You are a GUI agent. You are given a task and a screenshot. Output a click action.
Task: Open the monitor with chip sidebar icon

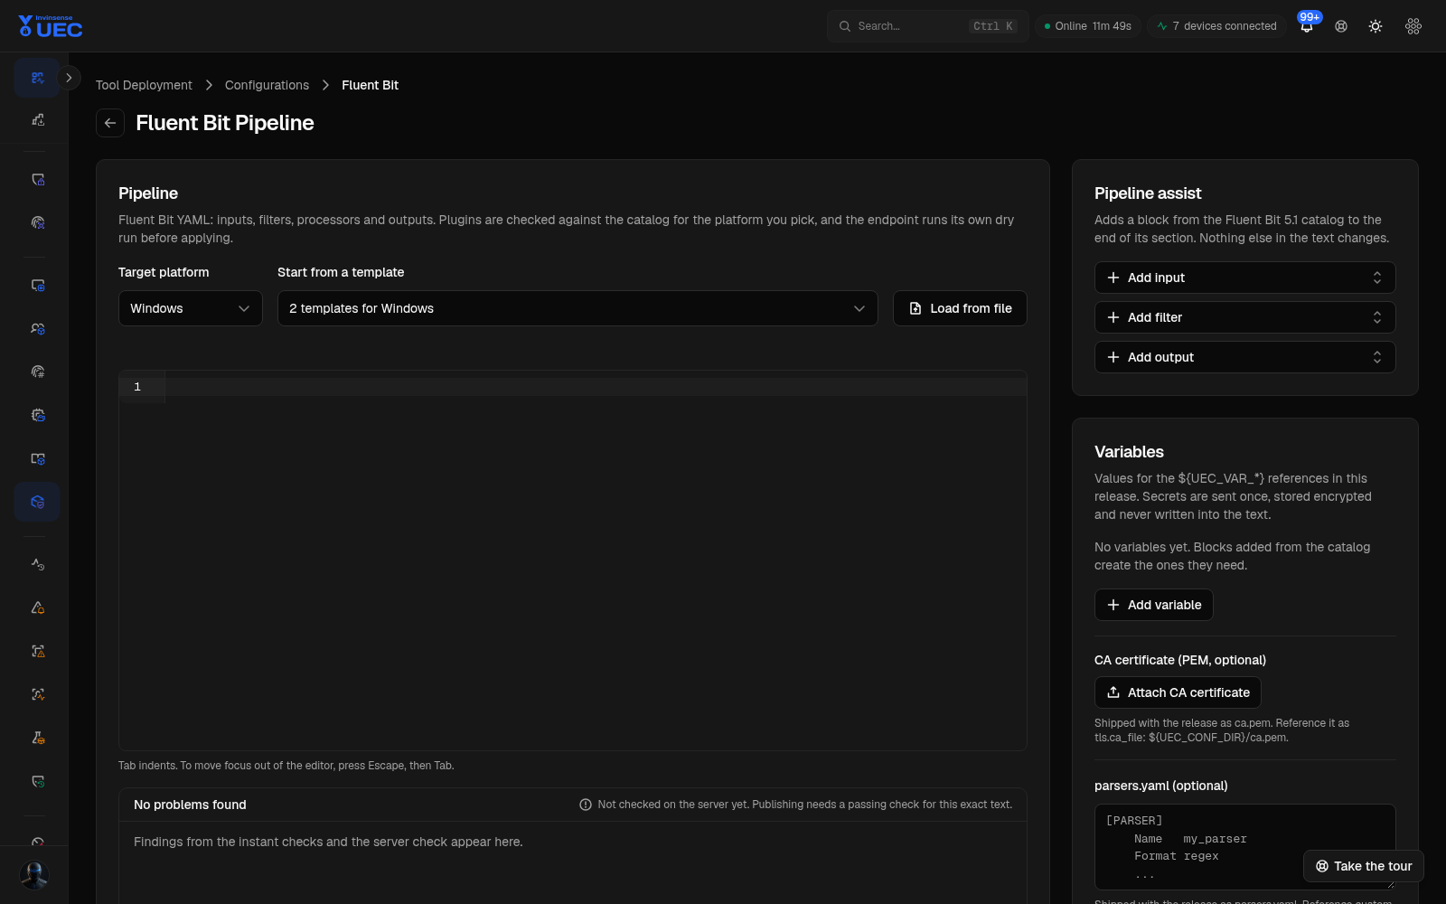click(x=37, y=286)
